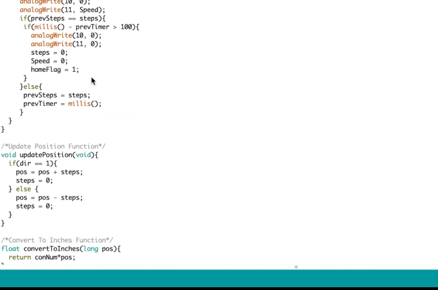Place cursor on homeFlag = 1 line
The height and width of the screenshot is (290, 438).
pyautogui.click(x=55, y=70)
